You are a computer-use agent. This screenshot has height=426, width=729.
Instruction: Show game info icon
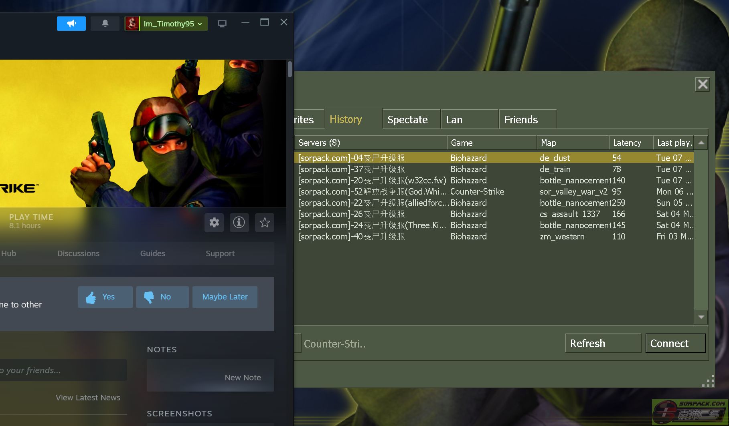239,222
